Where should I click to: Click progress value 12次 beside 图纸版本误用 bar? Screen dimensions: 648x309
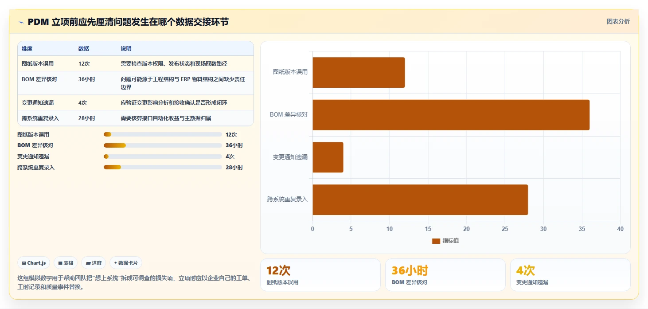[231, 135]
